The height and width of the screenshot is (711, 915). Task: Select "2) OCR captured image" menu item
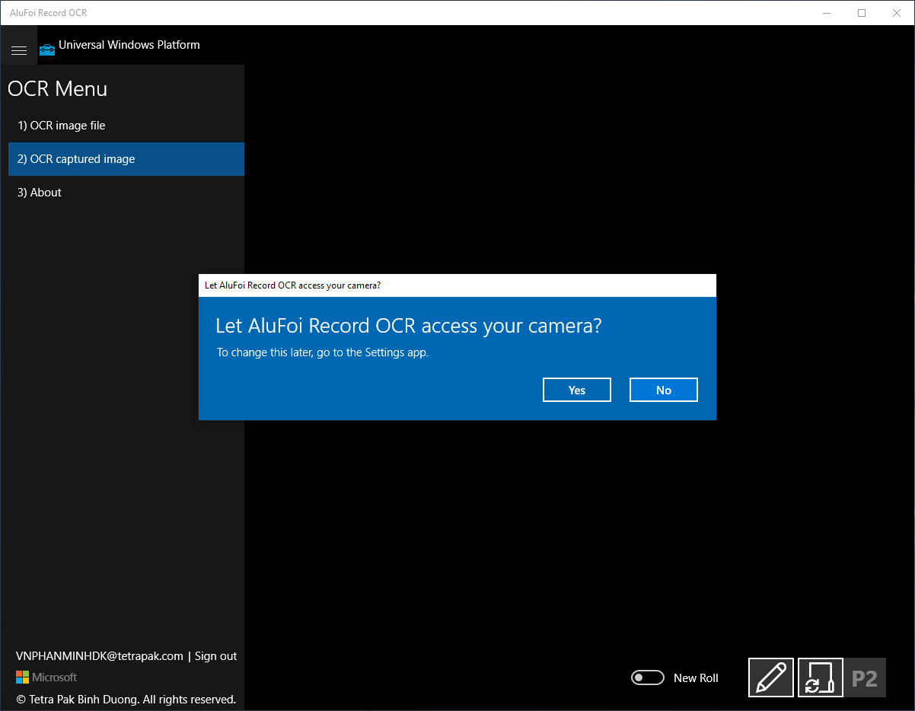tap(126, 159)
